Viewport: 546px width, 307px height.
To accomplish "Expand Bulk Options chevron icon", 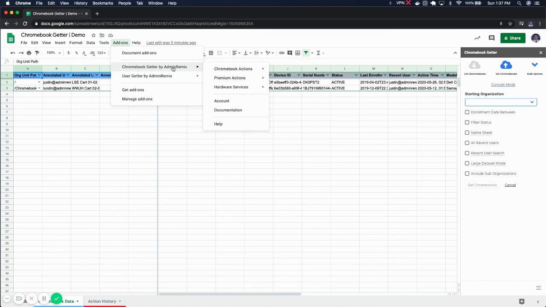I will pyautogui.click(x=534, y=65).
